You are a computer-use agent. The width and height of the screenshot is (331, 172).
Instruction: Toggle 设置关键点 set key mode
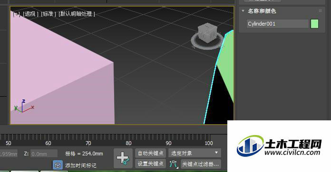pos(150,163)
